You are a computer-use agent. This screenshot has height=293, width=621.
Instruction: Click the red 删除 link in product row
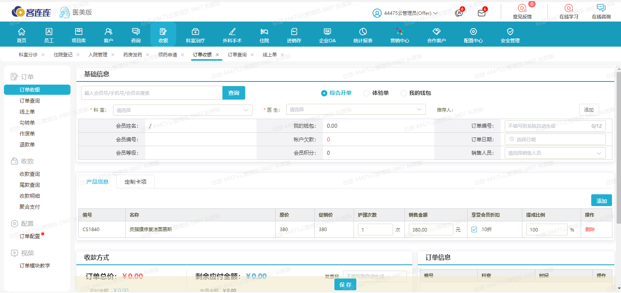pos(590,230)
